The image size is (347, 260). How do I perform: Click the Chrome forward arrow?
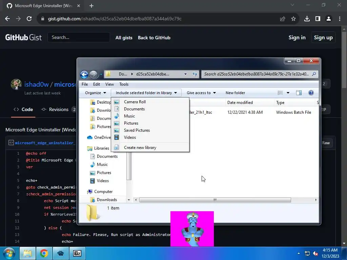click(x=18, y=19)
